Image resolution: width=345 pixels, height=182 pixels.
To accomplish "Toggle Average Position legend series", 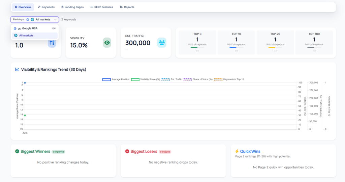I will pos(116,79).
